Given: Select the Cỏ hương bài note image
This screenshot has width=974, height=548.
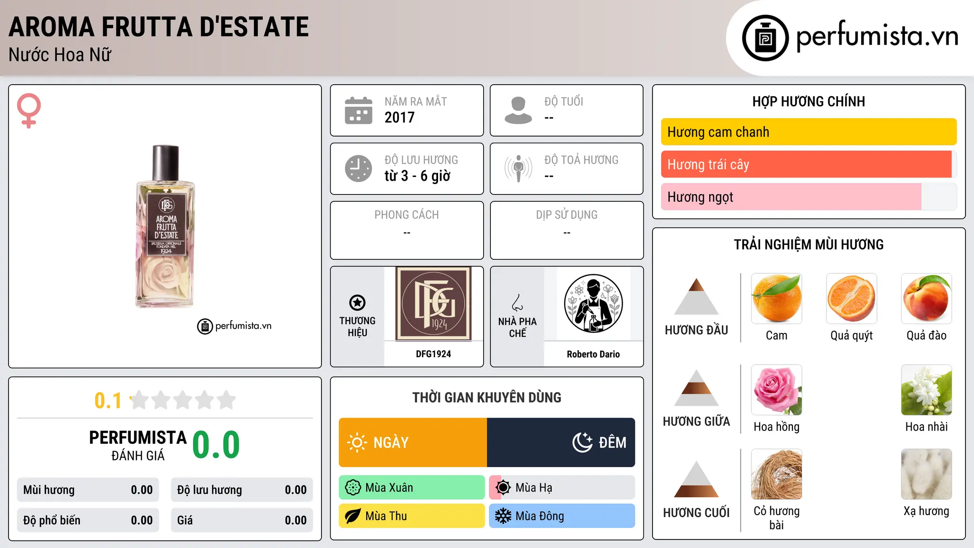Looking at the screenshot, I should (777, 474).
